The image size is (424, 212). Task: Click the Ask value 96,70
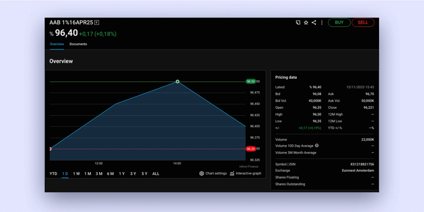(x=370, y=94)
